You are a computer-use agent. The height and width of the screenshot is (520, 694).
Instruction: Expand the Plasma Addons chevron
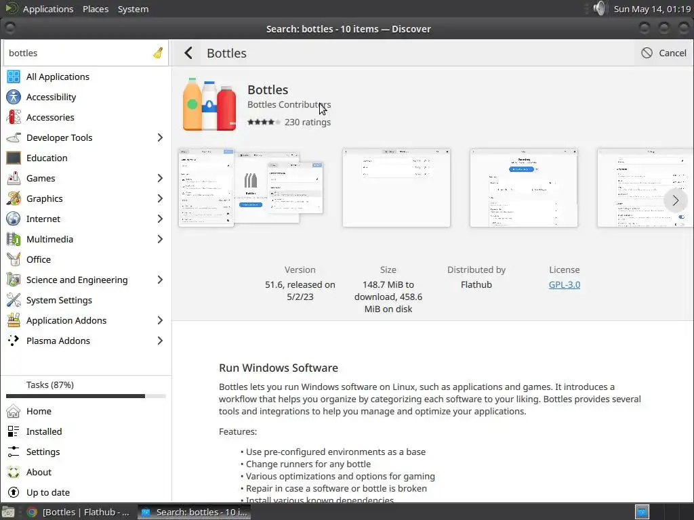pyautogui.click(x=160, y=341)
